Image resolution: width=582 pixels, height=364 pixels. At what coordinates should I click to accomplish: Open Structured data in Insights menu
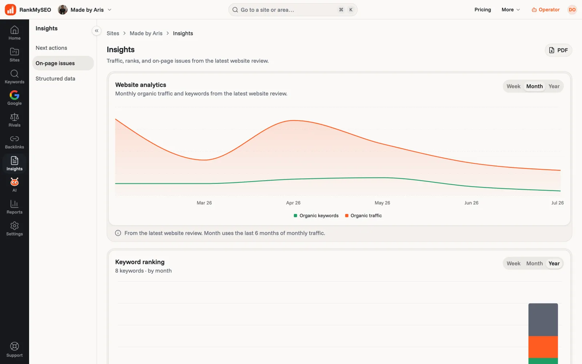point(63,79)
